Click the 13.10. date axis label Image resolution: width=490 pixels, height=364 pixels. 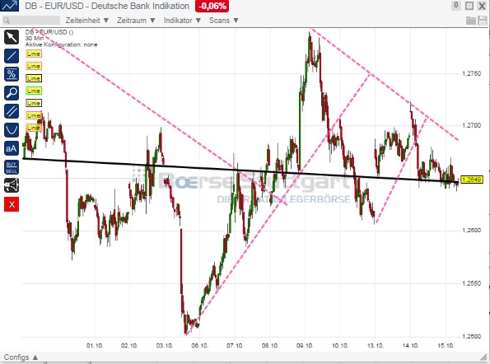point(376,346)
